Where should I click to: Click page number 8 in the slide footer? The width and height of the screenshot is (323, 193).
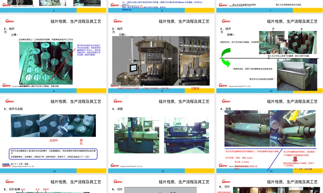(54, 91)
